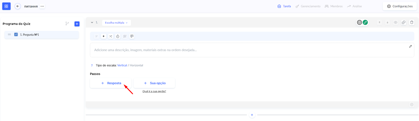Screen dimensions: 419x121
Task: Duplicate question with the copy icon
Action: [x=404, y=22]
